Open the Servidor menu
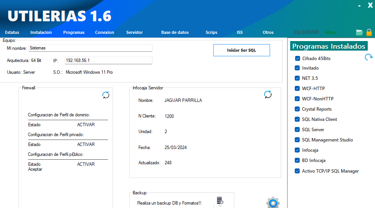 pyautogui.click(x=134, y=32)
